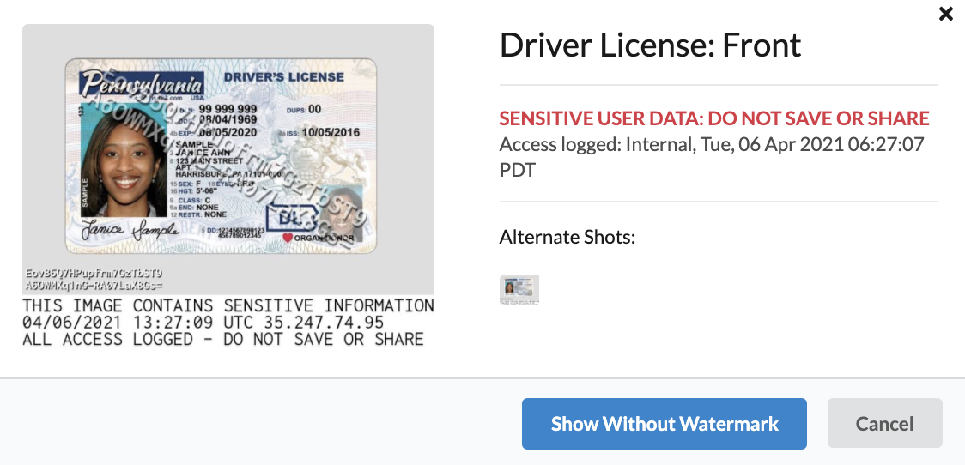Cancel the driver license viewer dialog
Image resolution: width=965 pixels, height=465 pixels.
884,424
